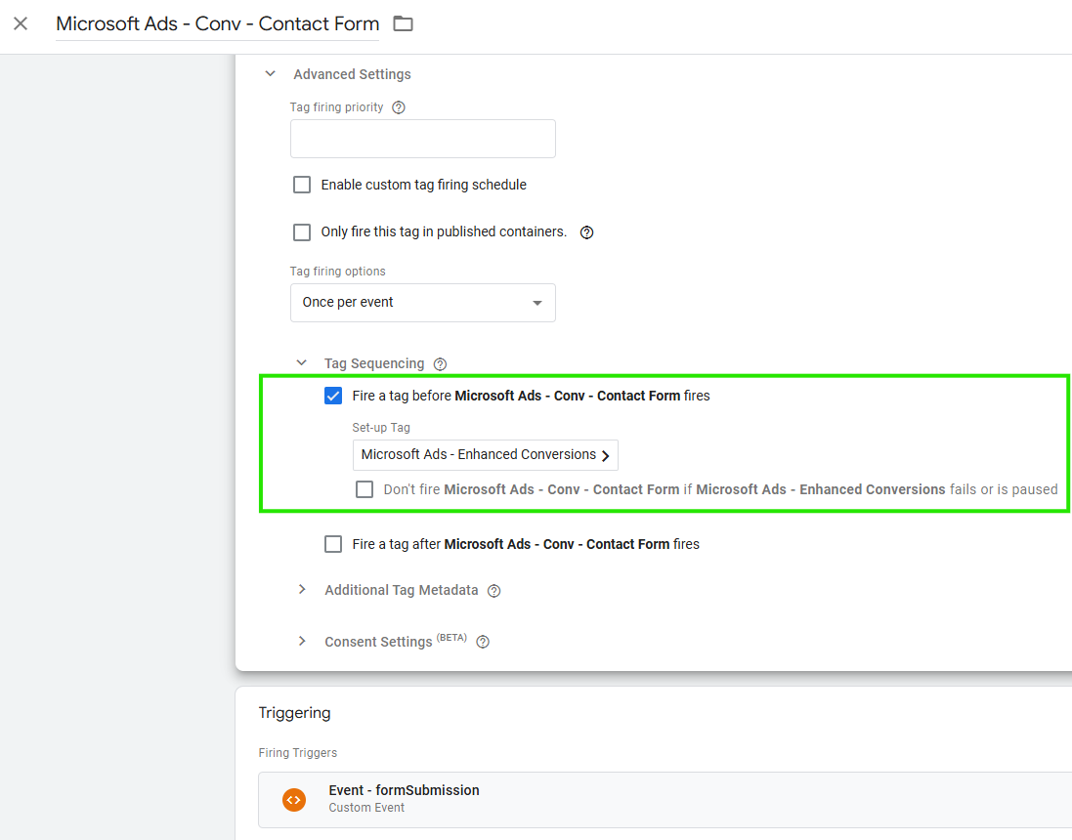Open the Tag firing options dropdown
Viewport: 1072px width, 840px height.
coord(422,303)
